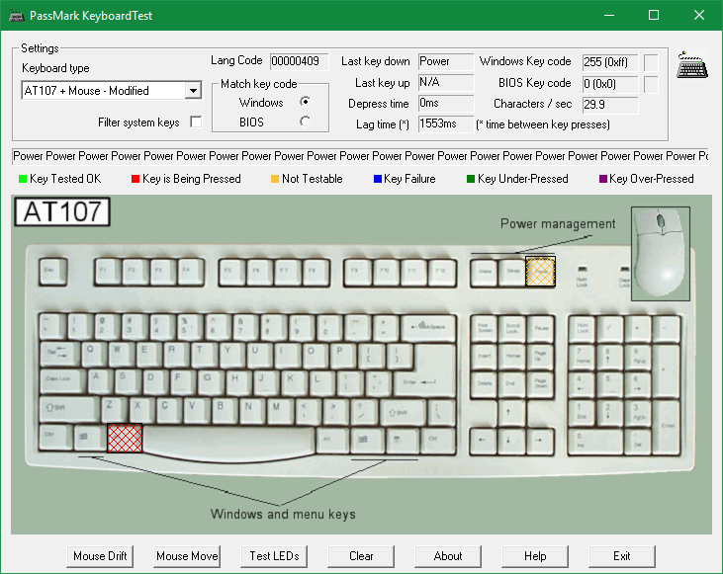Click the Test LEDs button
This screenshot has width=723, height=574.
click(x=274, y=556)
